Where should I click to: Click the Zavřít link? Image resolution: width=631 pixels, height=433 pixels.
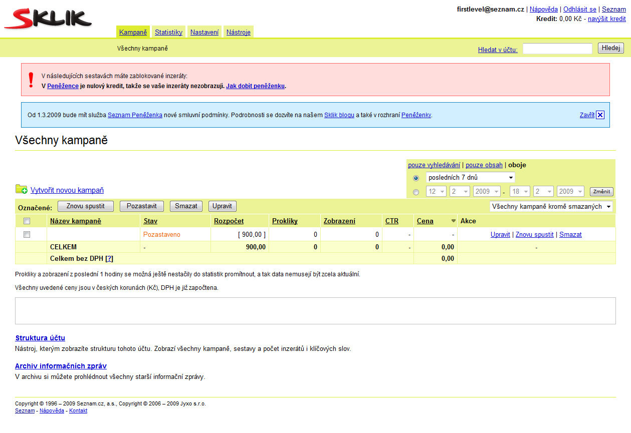(587, 115)
